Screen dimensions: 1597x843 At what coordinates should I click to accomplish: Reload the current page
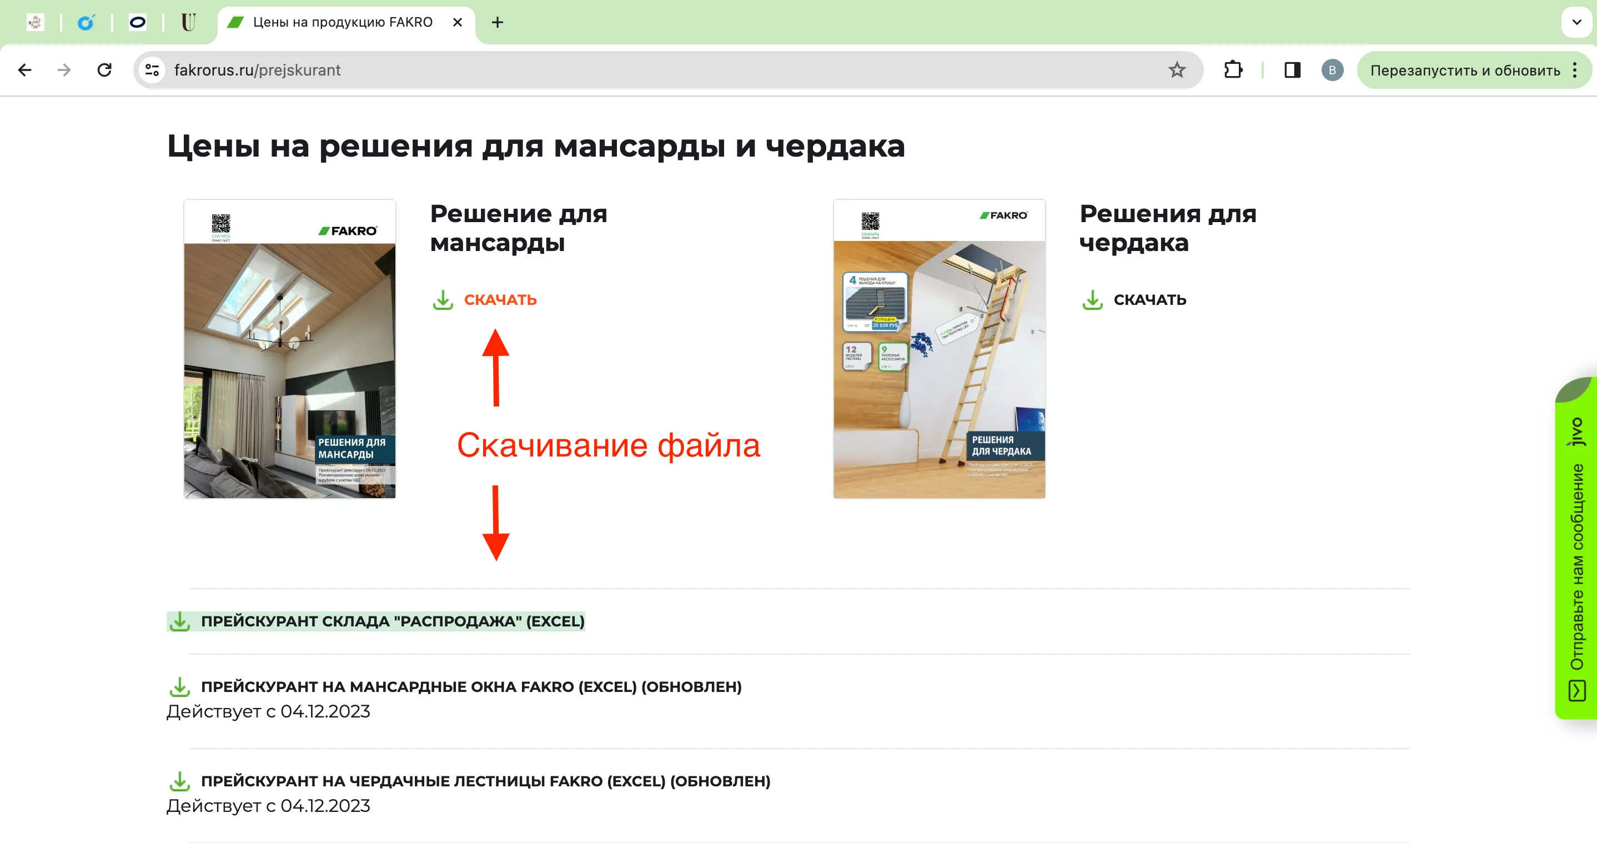click(104, 69)
